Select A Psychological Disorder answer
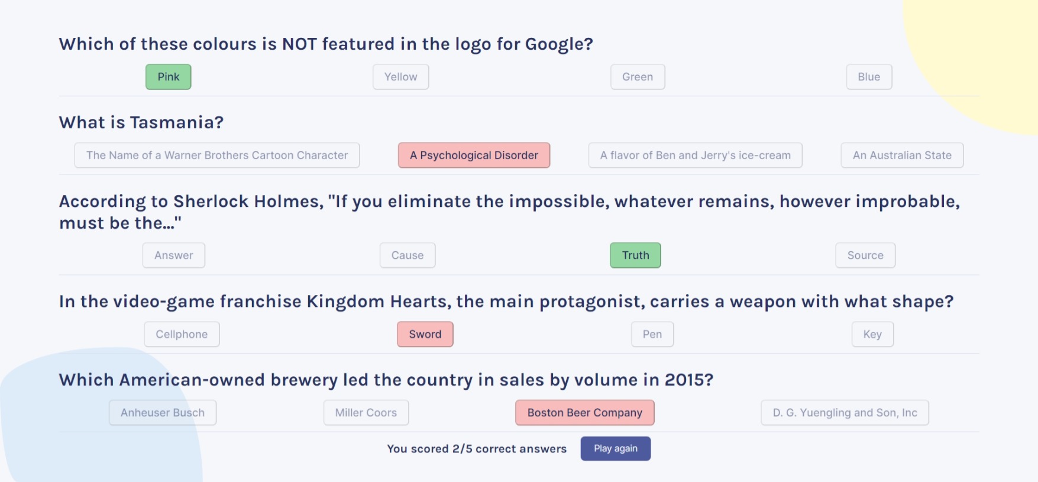 (x=474, y=156)
